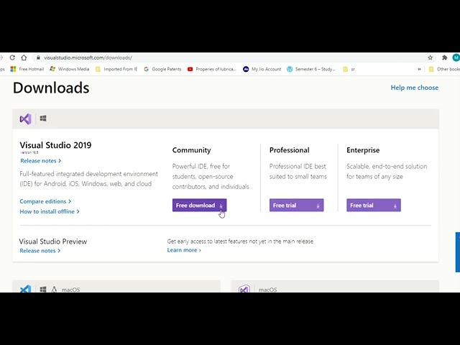Open Visual Studio 2019 Release notes
460x345 pixels.
41,161
